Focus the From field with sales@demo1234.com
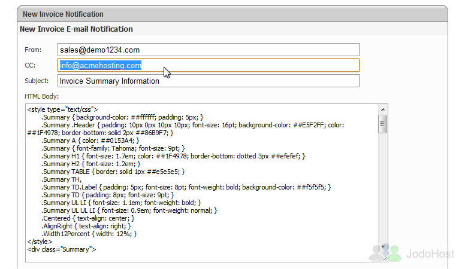The image size is (465, 269). coord(209,50)
